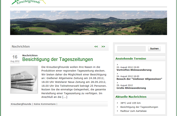
Task: Open the Kreuzbergfreunde author link
Action: pos(21,104)
